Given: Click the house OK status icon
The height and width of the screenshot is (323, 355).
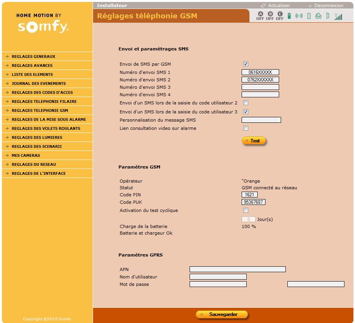Looking at the screenshot, I should [x=318, y=16].
